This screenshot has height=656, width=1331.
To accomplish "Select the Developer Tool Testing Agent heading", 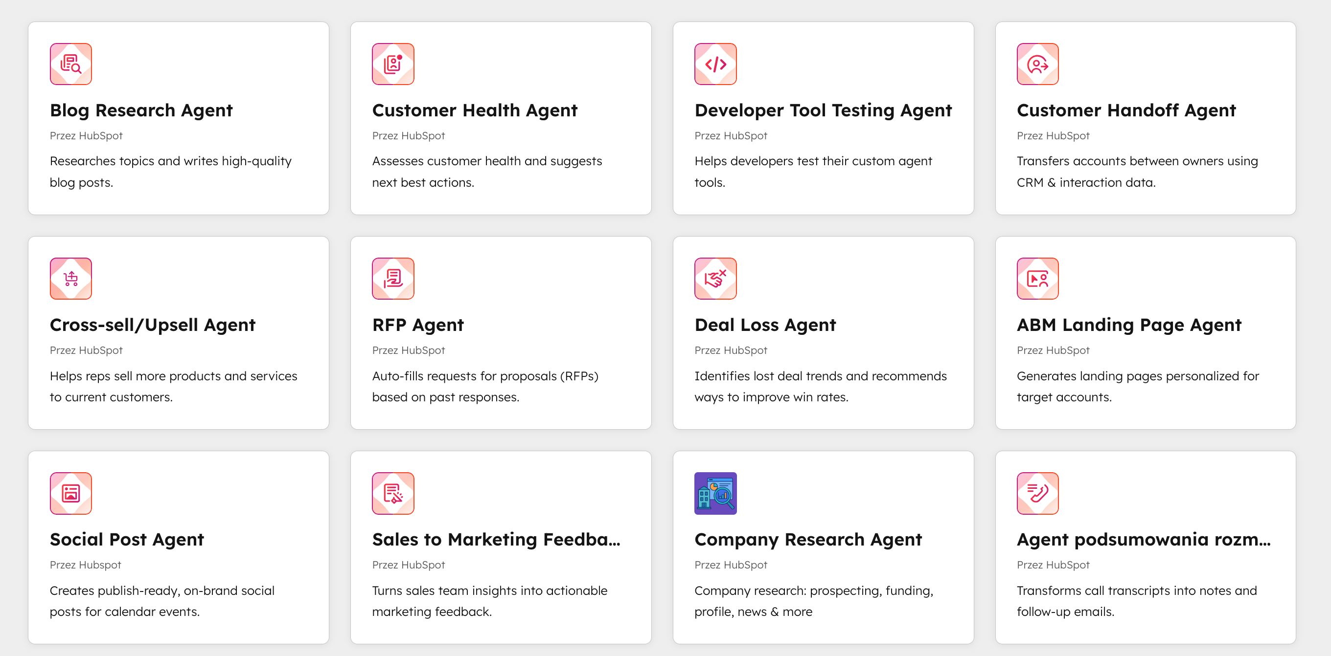I will (823, 110).
